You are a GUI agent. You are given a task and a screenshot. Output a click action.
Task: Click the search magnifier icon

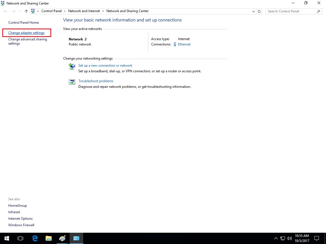(x=318, y=11)
